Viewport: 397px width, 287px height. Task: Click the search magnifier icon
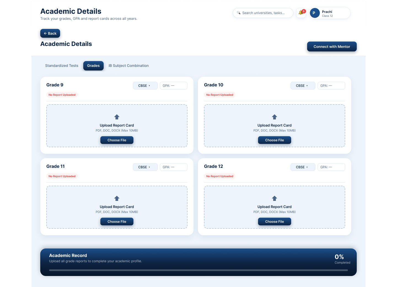pos(239,13)
